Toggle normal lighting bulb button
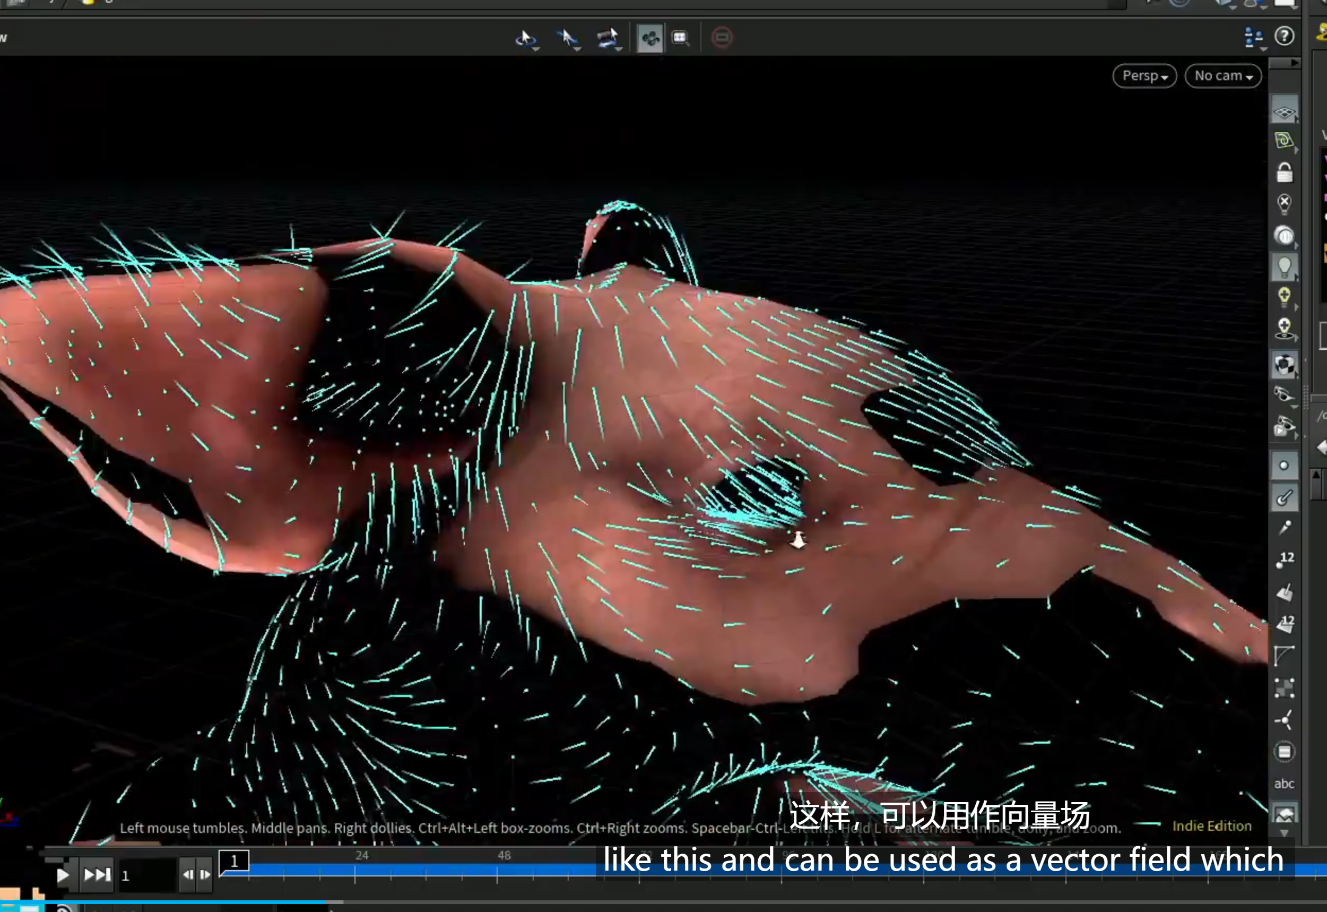 point(1284,267)
